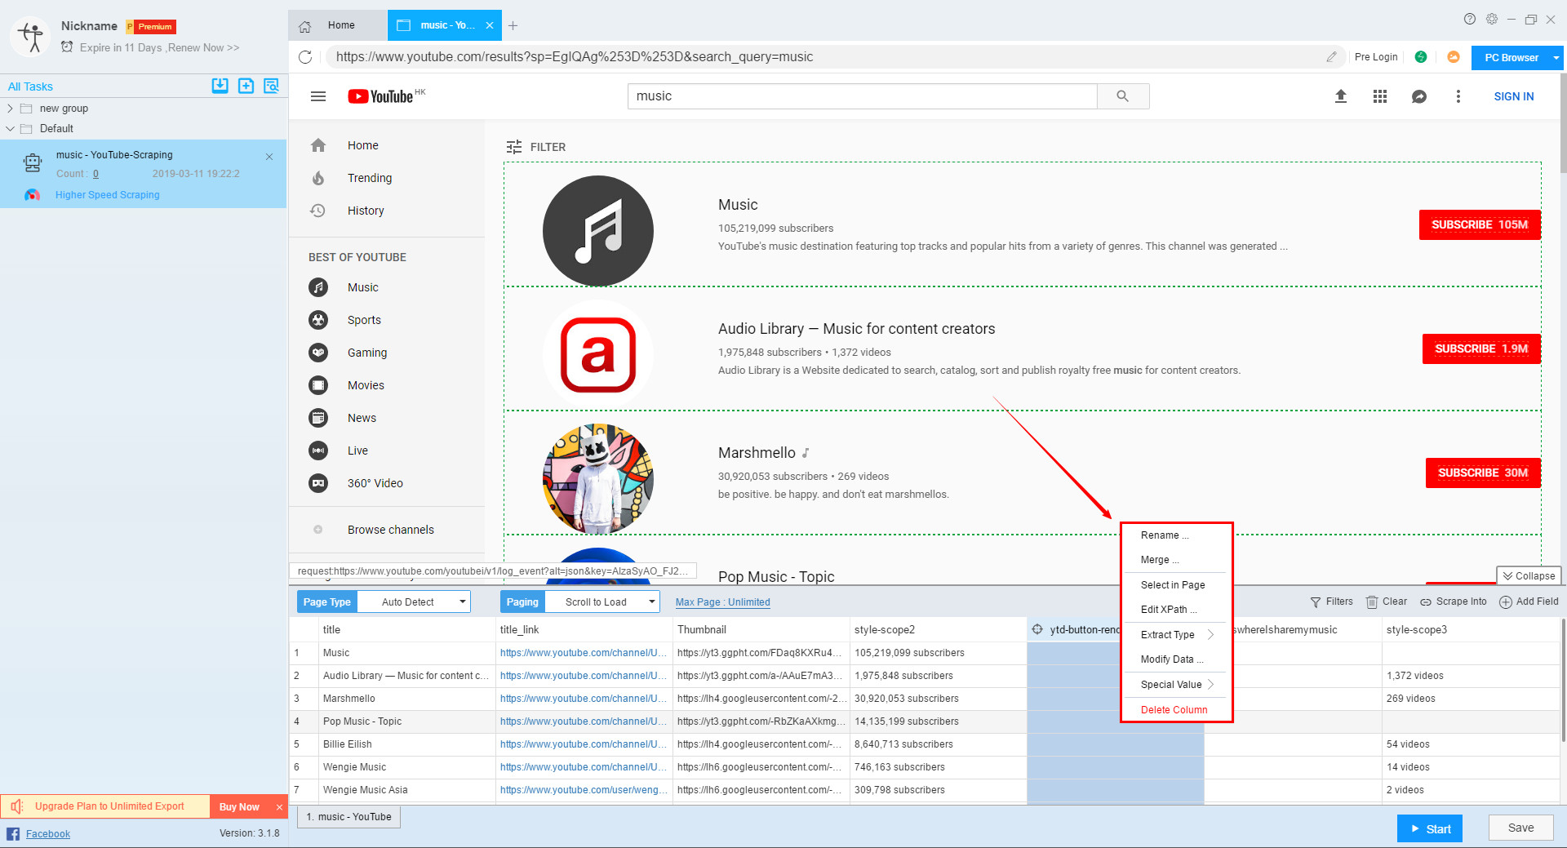The height and width of the screenshot is (848, 1567).
Task: Open the PC Browser dropdown arrow
Action: (1556, 58)
